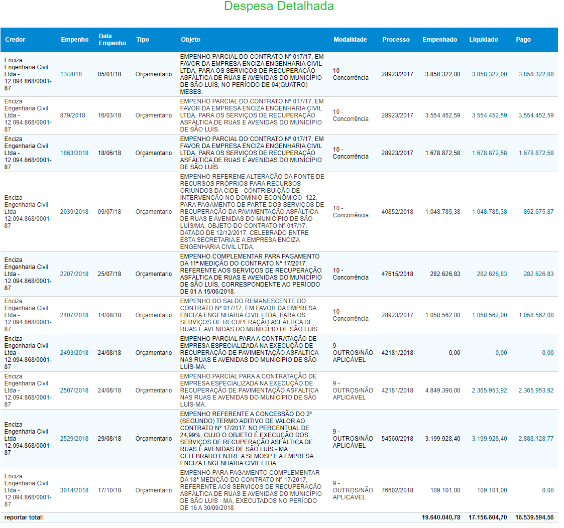Open empenho 879/2018 link
This screenshot has width=564, height=528.
72,115
